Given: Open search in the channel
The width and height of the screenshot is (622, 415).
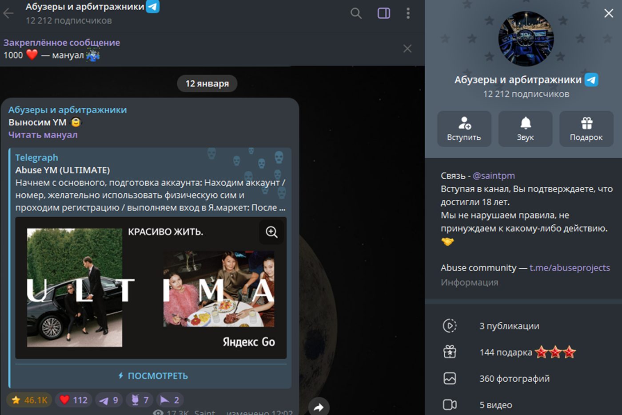Looking at the screenshot, I should [x=356, y=13].
